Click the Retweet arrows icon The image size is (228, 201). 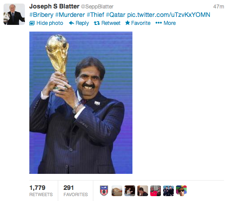pos(97,23)
